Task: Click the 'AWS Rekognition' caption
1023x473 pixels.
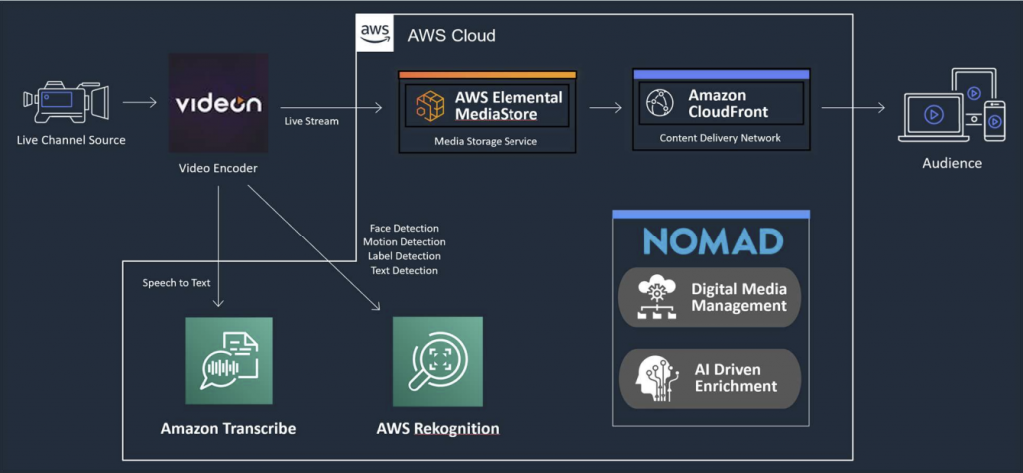Action: tap(438, 429)
